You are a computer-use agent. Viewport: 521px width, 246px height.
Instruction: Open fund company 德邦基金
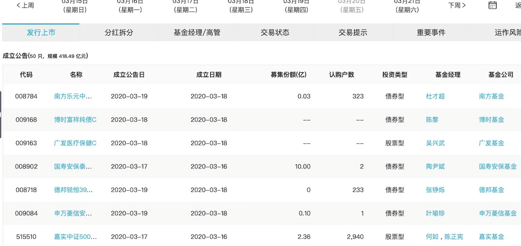(491, 190)
